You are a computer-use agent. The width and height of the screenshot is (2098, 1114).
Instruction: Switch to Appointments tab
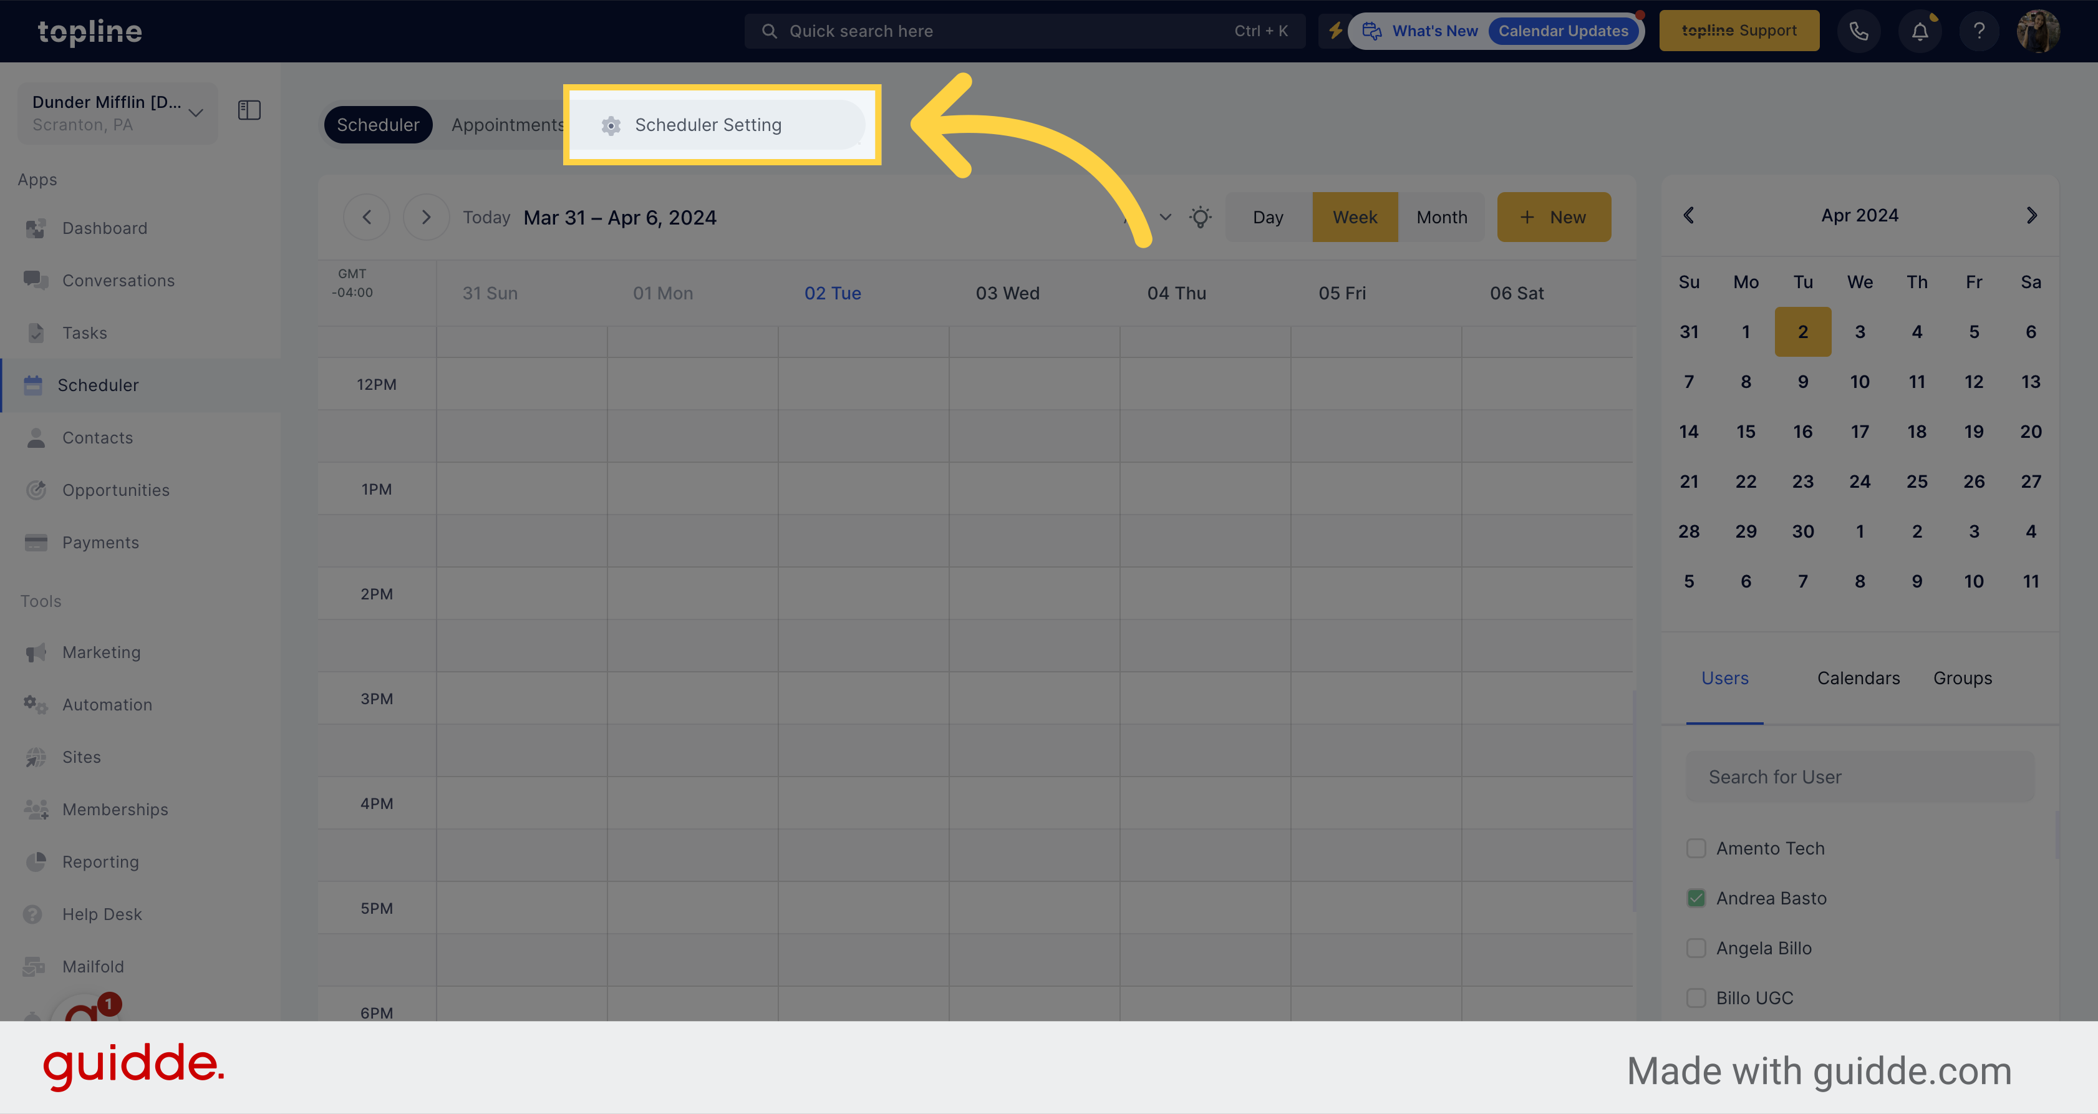coord(508,124)
